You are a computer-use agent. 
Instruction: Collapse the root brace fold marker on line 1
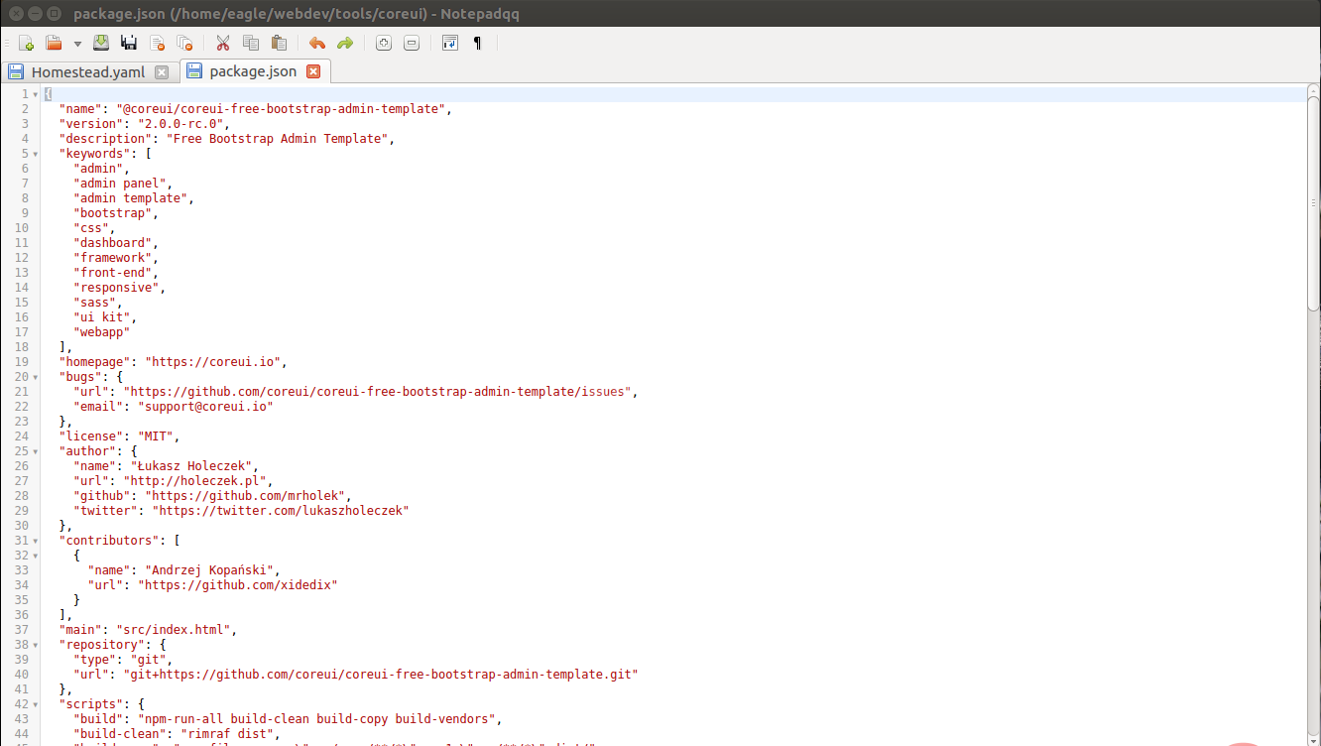click(36, 94)
